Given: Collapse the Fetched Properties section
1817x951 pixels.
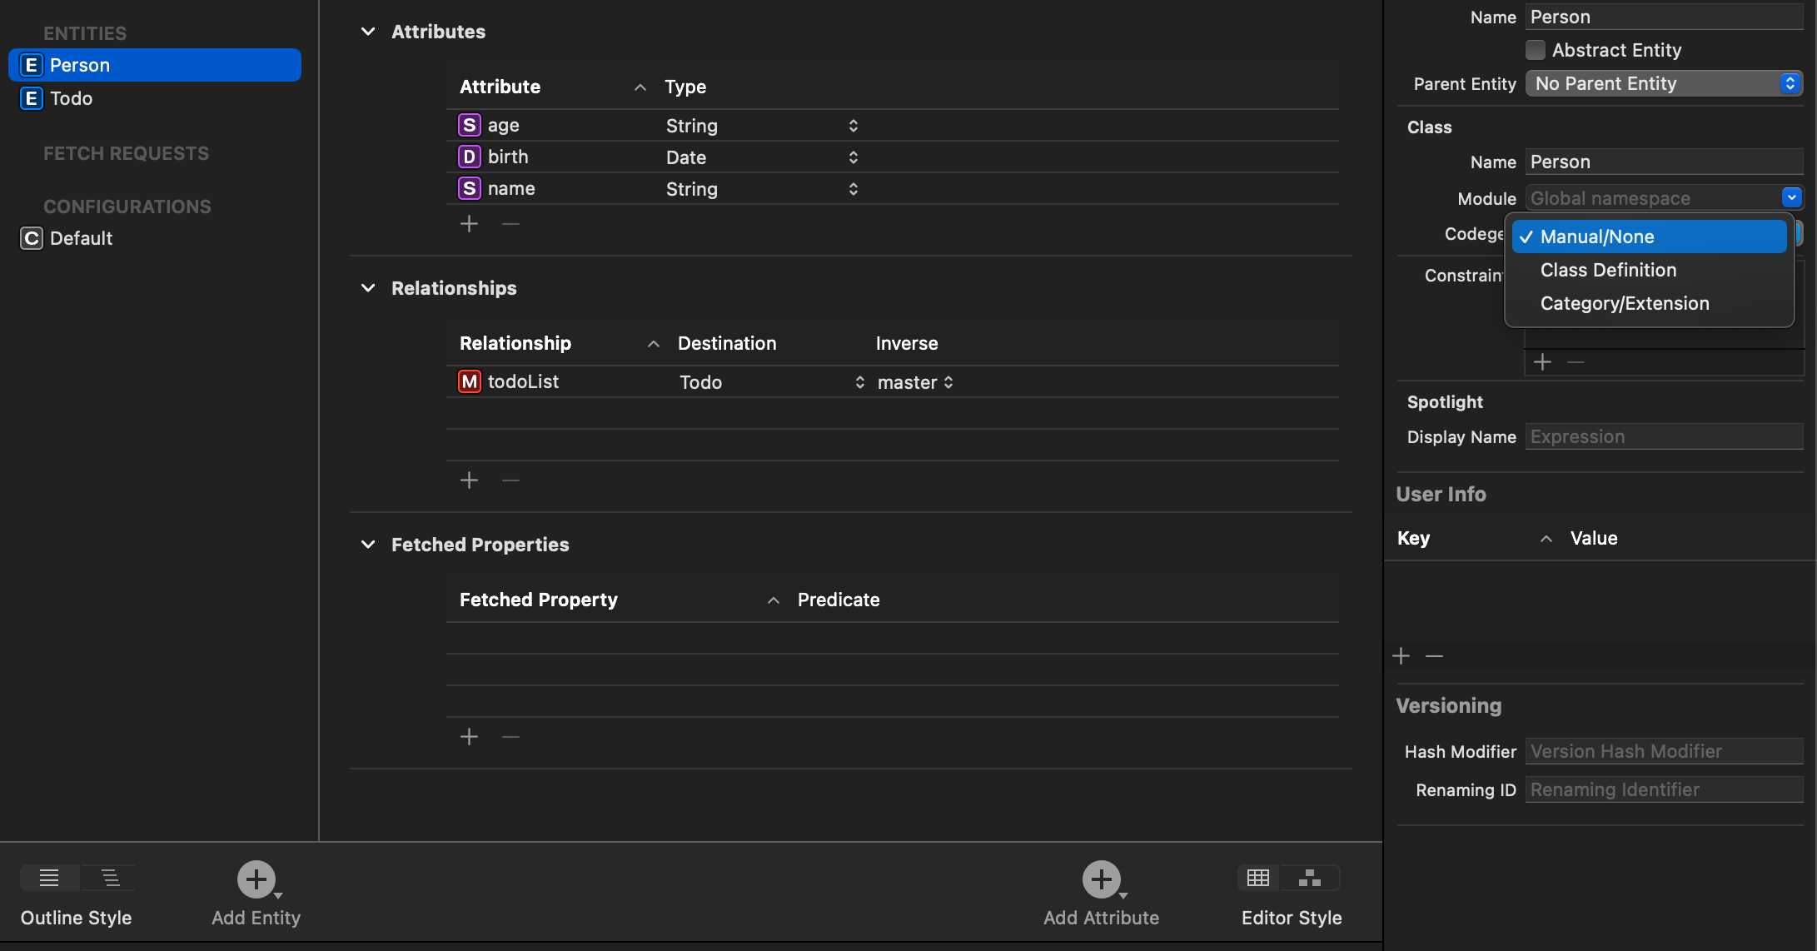Looking at the screenshot, I should pos(368,545).
